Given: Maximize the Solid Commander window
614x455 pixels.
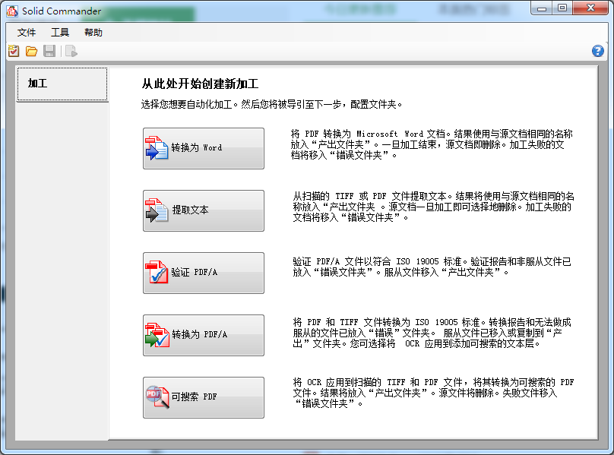Looking at the screenshot, I should [562, 8].
